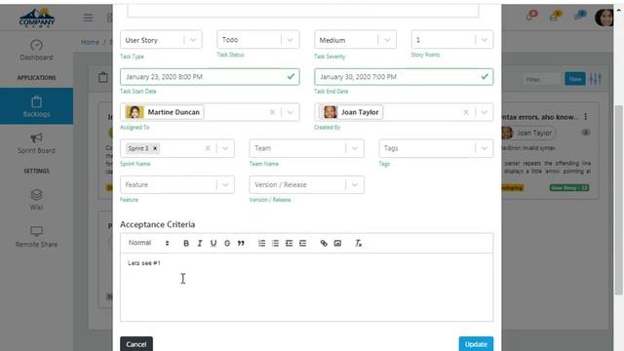The image size is (624, 351).
Task: Insert a blockquote via quote icon
Action: 241,243
